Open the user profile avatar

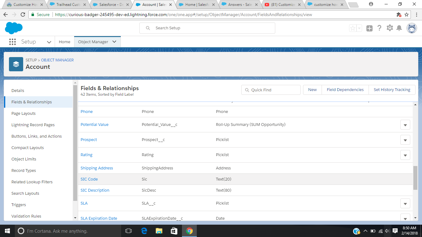click(x=412, y=28)
